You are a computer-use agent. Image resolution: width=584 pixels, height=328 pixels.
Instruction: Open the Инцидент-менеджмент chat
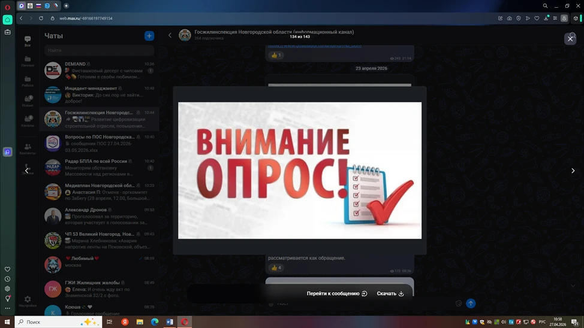coord(99,95)
